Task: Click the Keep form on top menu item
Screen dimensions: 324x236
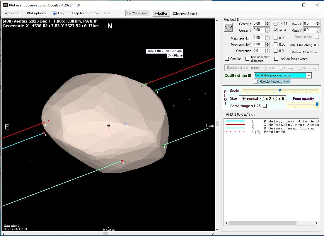Action: pos(85,13)
